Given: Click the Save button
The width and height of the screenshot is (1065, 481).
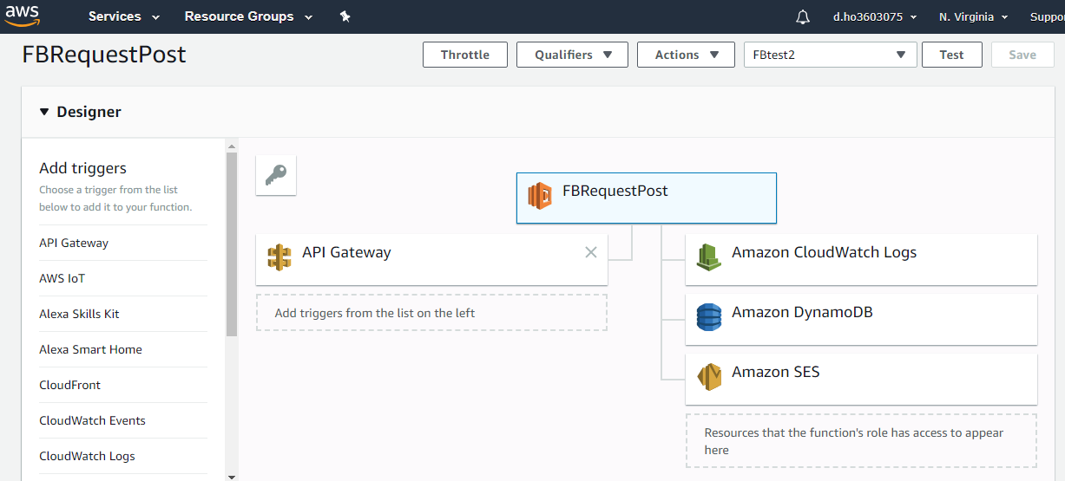Looking at the screenshot, I should [1022, 55].
